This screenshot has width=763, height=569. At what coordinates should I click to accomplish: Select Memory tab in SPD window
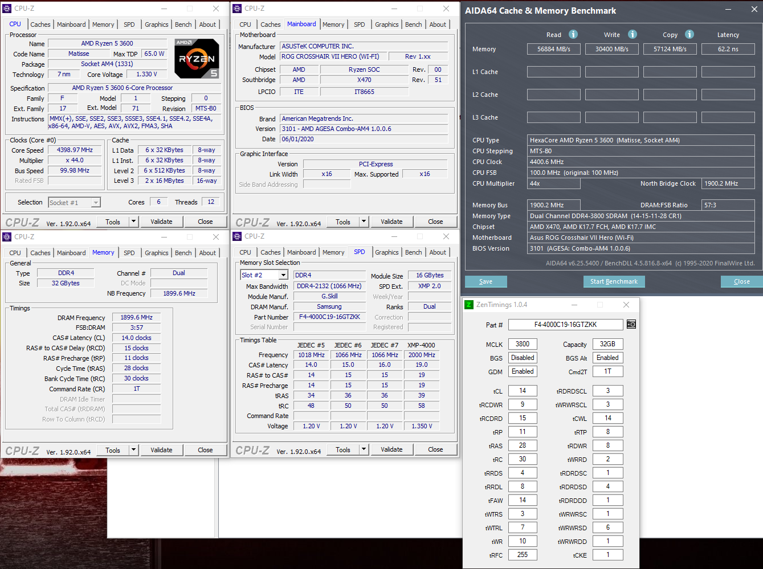click(333, 252)
